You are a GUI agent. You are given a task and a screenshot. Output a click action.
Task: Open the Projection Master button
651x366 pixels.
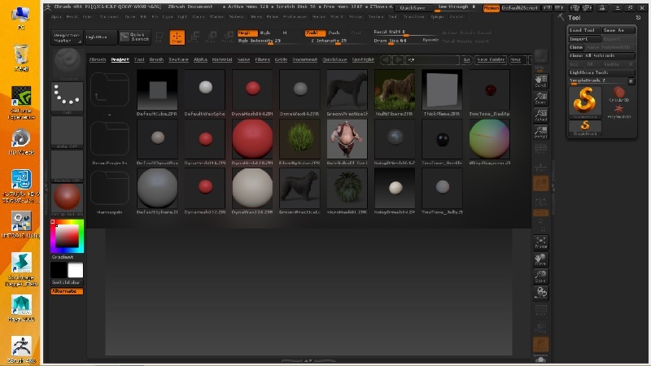[x=68, y=37]
